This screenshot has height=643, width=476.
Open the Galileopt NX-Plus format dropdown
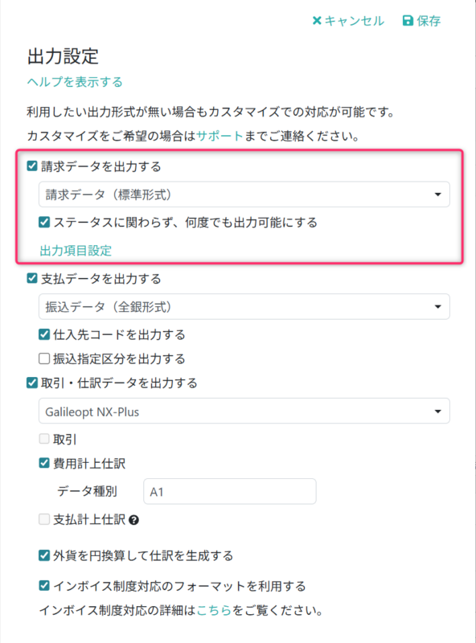coord(244,410)
